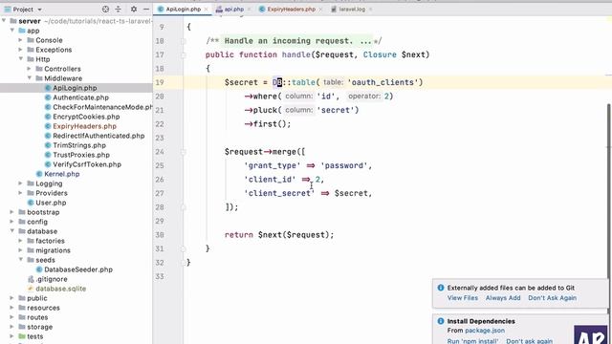Open ExpiryHeaders.php in tree
Screen dimensions: 612x344
(85, 126)
